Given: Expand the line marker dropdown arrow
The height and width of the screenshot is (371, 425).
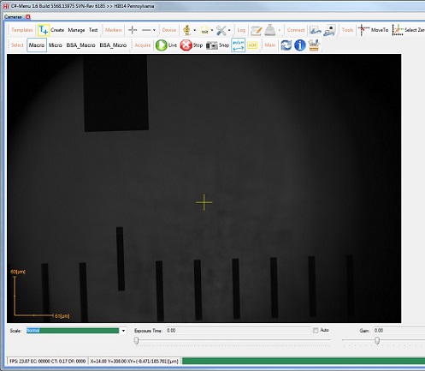Looking at the screenshot, I should pyautogui.click(x=154, y=30).
